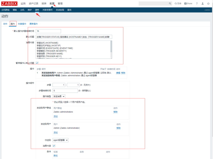213x159 pixels.
Task: Click the 默认标题 input field
Action: 74,37
